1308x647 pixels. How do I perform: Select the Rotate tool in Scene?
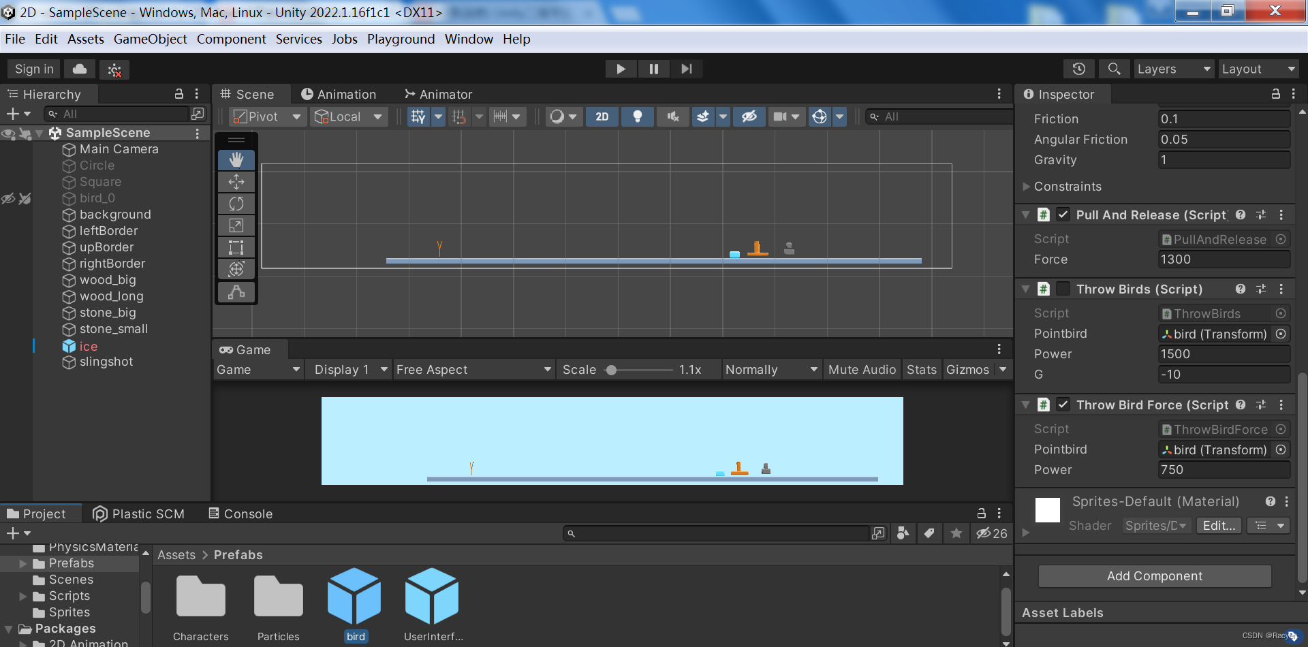click(236, 204)
